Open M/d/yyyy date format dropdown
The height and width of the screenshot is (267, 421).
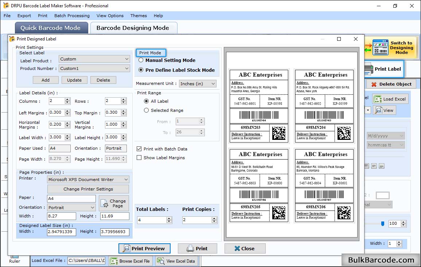tap(386, 136)
